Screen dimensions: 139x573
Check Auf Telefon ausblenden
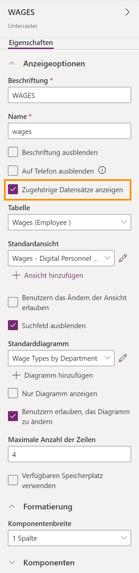tap(13, 171)
